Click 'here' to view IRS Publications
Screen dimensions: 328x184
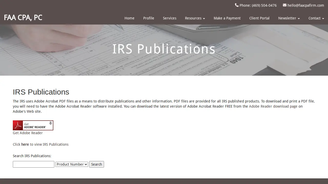point(25,144)
